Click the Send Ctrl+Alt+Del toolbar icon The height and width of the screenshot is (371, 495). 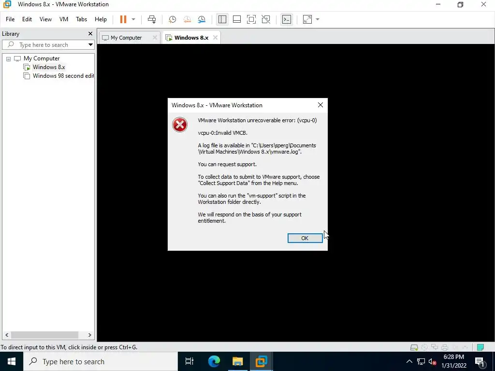click(x=152, y=19)
